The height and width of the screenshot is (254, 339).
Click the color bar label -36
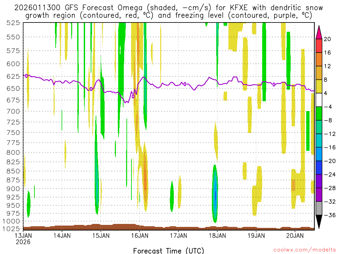(x=330, y=215)
